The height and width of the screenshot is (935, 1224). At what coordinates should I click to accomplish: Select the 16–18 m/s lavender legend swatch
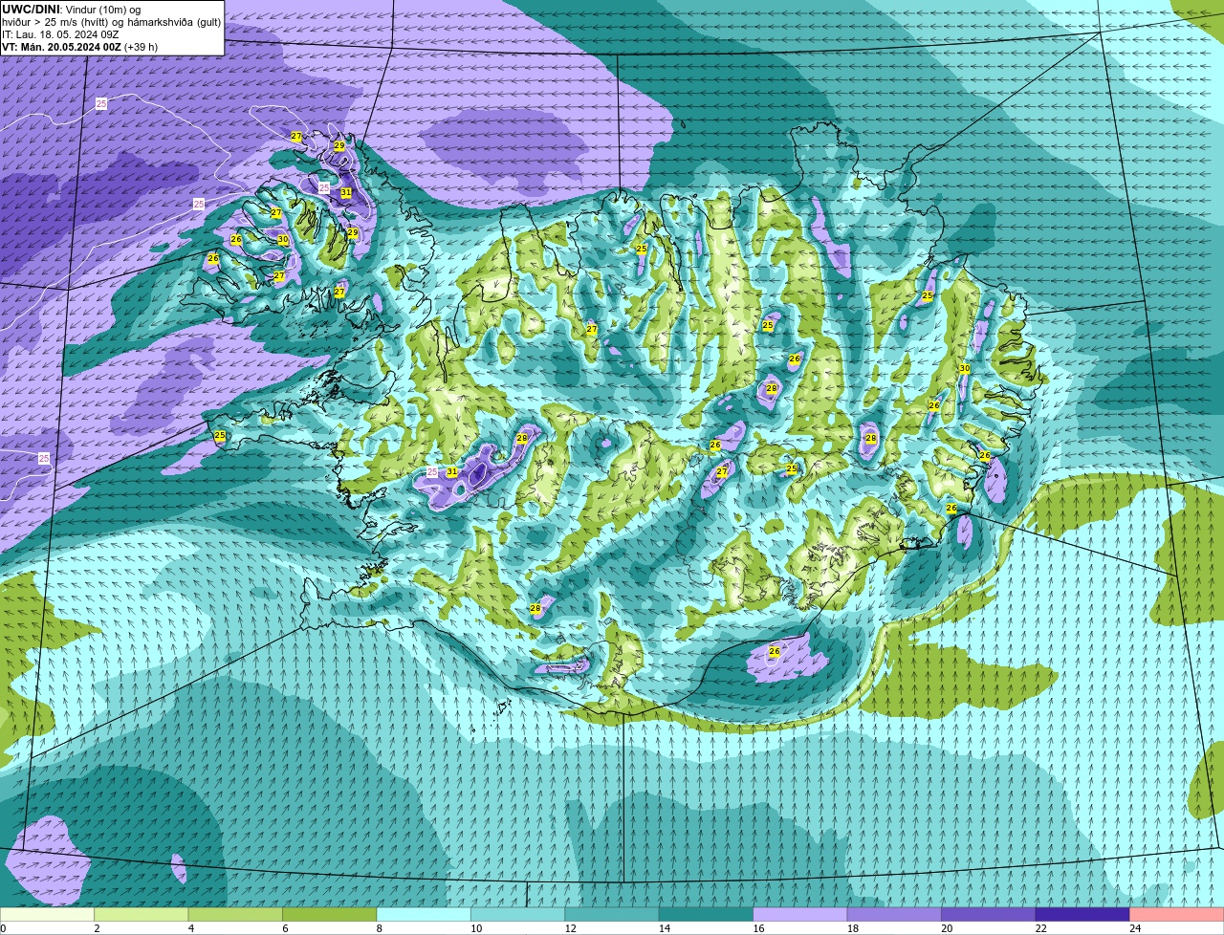click(800, 914)
